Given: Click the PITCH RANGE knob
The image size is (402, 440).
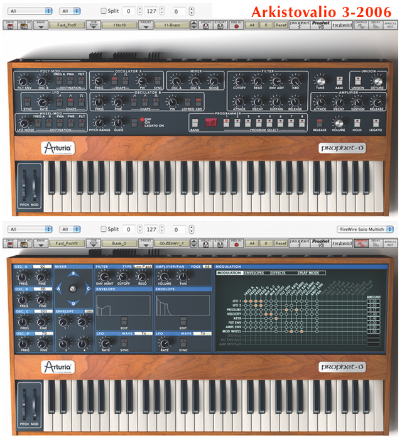Looking at the screenshot, I should (x=99, y=123).
